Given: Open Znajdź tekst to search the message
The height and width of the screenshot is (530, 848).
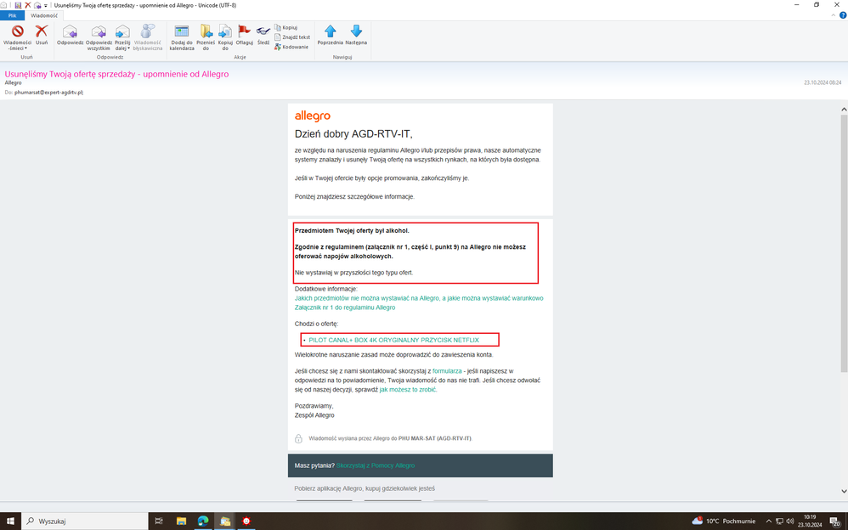Looking at the screenshot, I should tap(292, 37).
